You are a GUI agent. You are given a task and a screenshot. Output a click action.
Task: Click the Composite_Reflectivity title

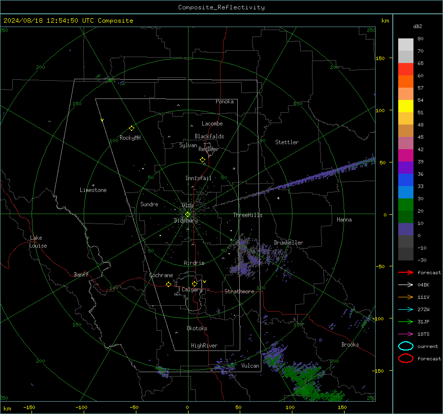click(221, 7)
